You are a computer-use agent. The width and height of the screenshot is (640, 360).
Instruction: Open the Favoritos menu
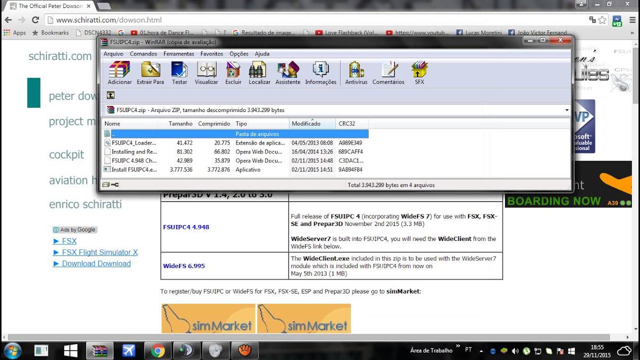coord(212,53)
